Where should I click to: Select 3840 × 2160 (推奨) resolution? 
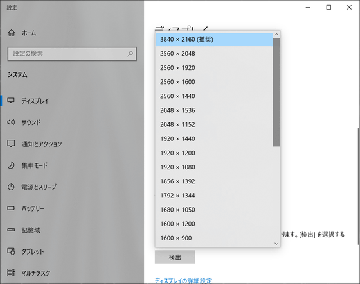214,39
